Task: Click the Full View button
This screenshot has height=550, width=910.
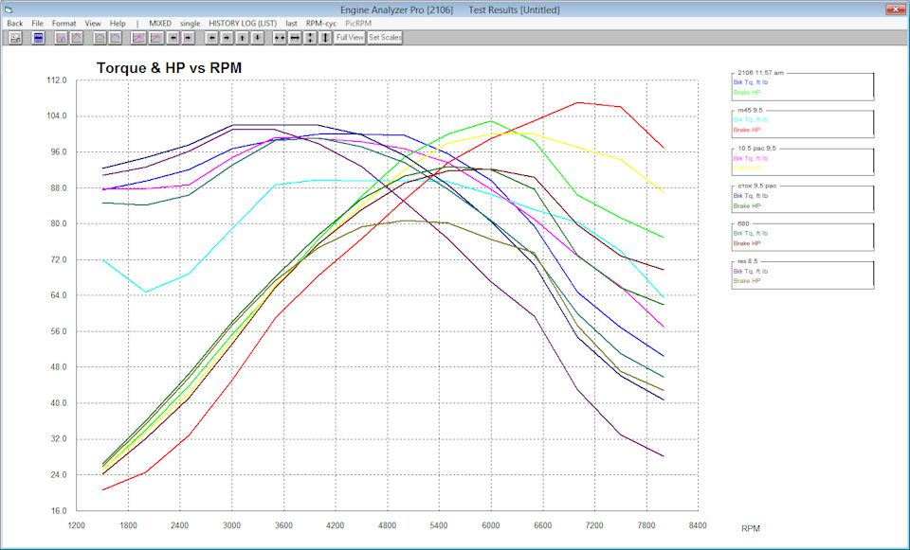Action: [350, 38]
